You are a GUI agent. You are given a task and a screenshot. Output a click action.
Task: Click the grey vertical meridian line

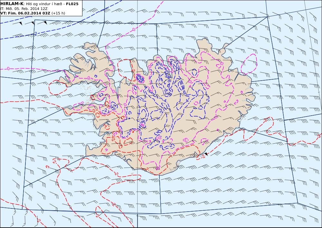point(137,114)
